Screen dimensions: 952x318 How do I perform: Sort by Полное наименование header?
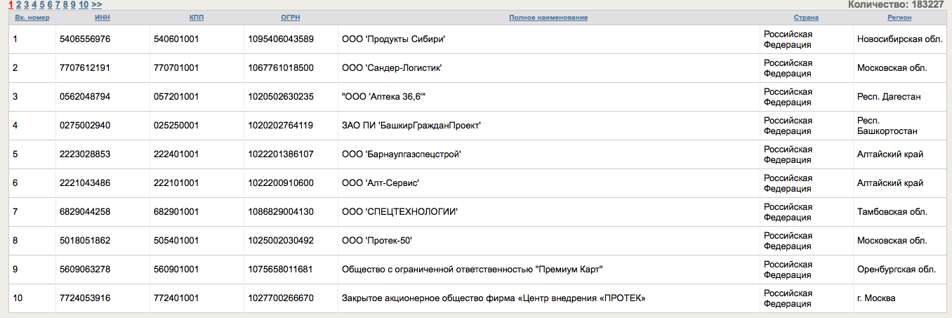pyautogui.click(x=548, y=18)
